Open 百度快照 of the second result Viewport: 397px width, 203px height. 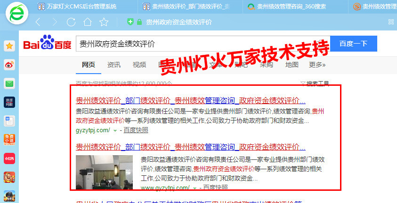215,188
